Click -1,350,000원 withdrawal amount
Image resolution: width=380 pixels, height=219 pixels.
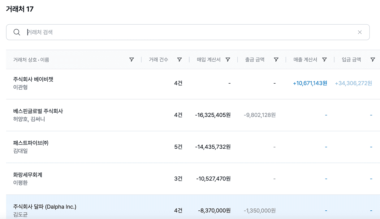[260, 210]
